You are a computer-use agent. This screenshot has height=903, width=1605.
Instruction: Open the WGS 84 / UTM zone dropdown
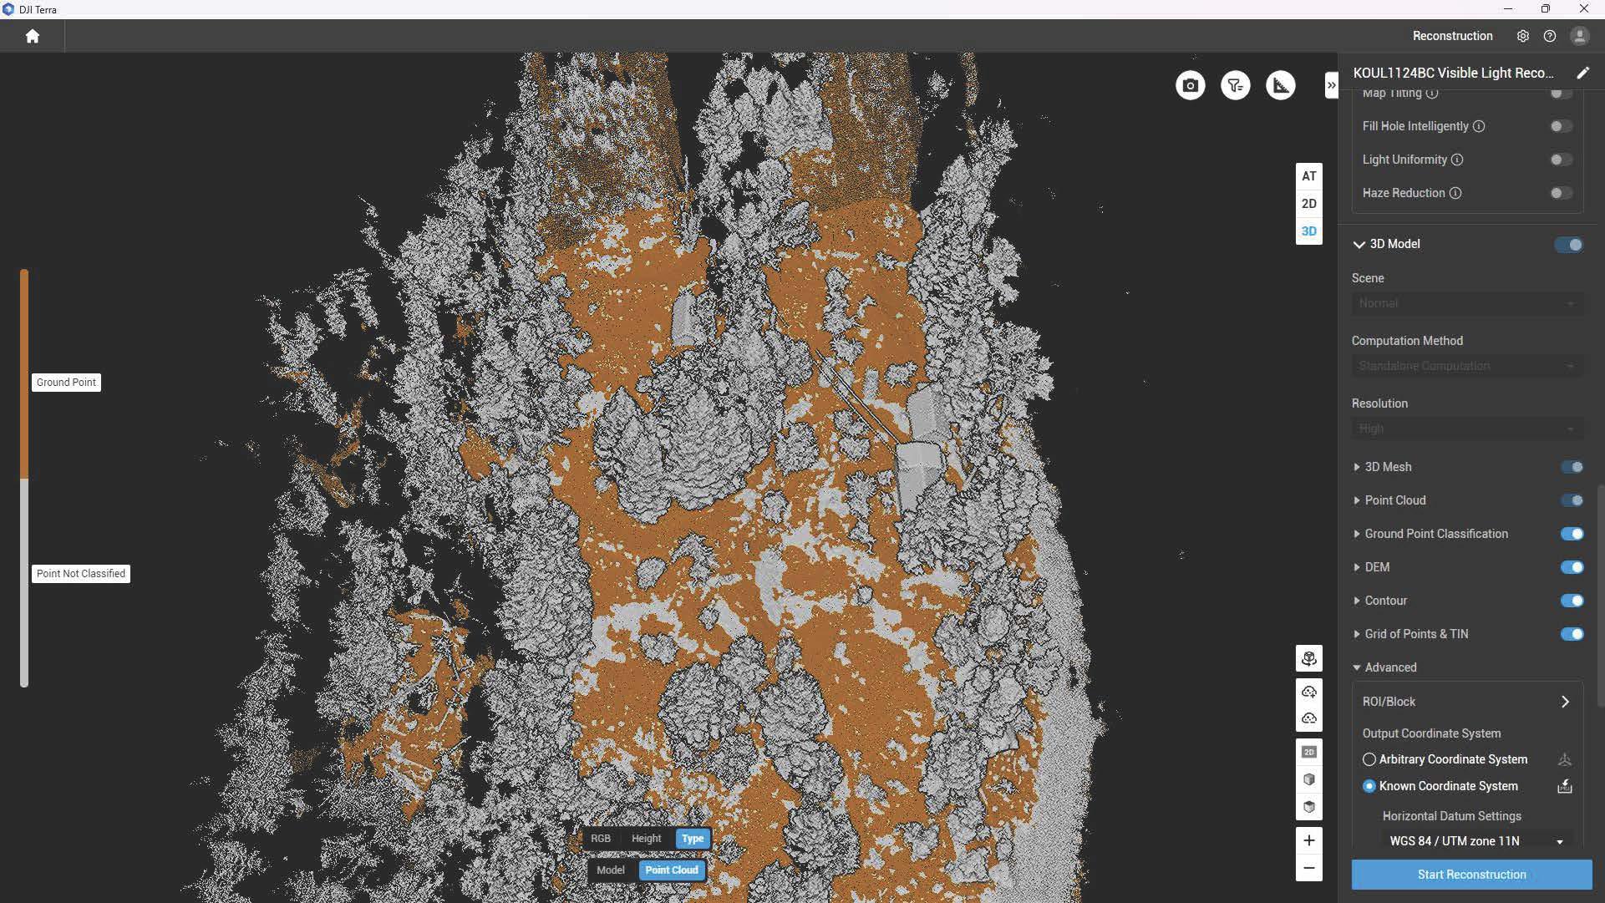tap(1475, 841)
